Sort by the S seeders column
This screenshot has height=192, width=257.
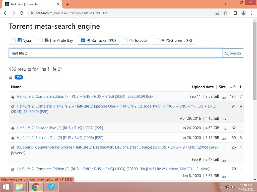[233, 87]
